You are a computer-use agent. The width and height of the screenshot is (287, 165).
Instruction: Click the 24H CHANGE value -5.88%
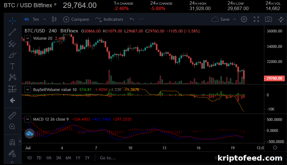tap(158, 9)
